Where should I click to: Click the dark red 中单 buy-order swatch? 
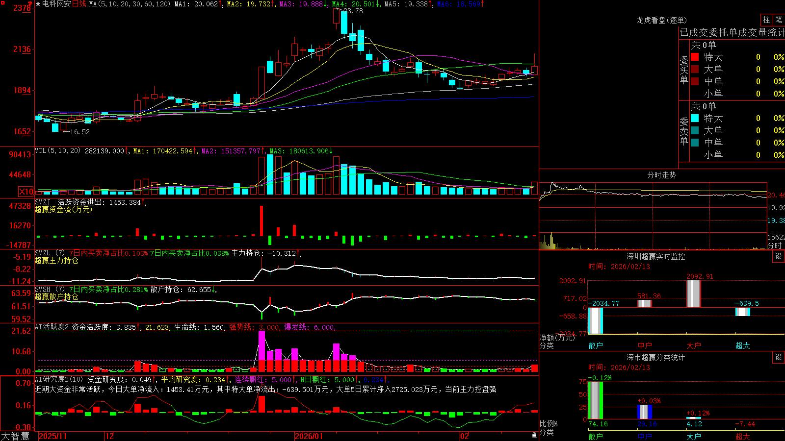[695, 81]
